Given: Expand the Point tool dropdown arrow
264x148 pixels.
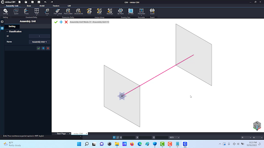Looking at the screenshot, I should (x=47, y=15).
